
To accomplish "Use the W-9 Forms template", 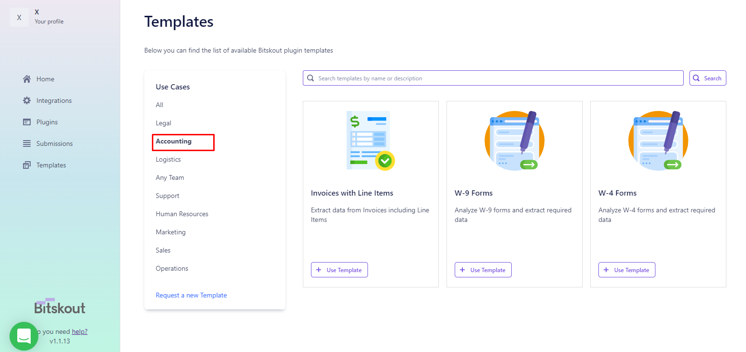I will tap(483, 270).
